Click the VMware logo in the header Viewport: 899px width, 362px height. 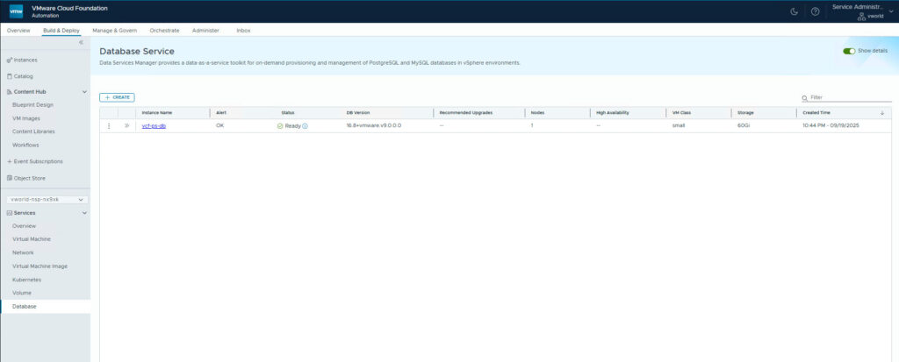pyautogui.click(x=16, y=11)
